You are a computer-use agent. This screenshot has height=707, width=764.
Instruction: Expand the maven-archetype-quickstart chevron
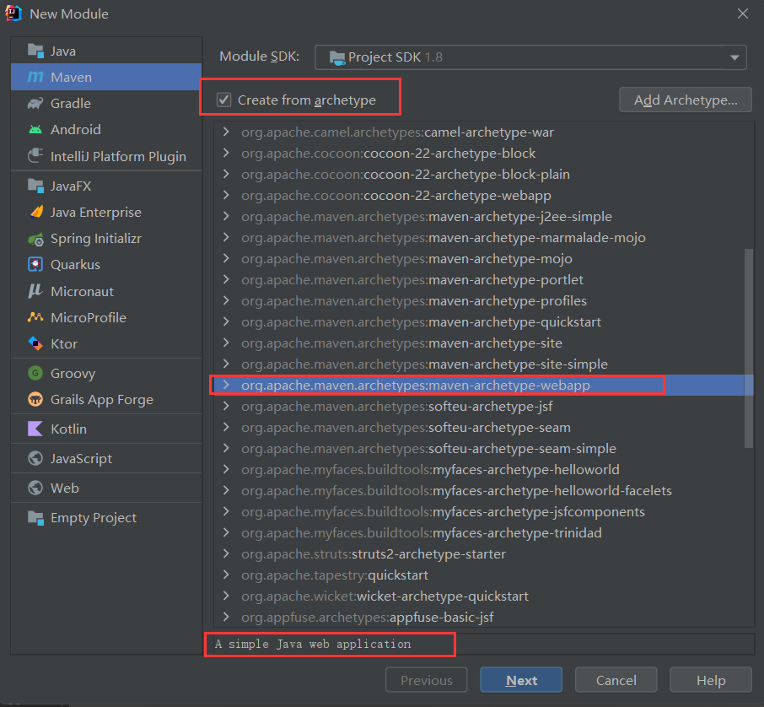coord(226,321)
